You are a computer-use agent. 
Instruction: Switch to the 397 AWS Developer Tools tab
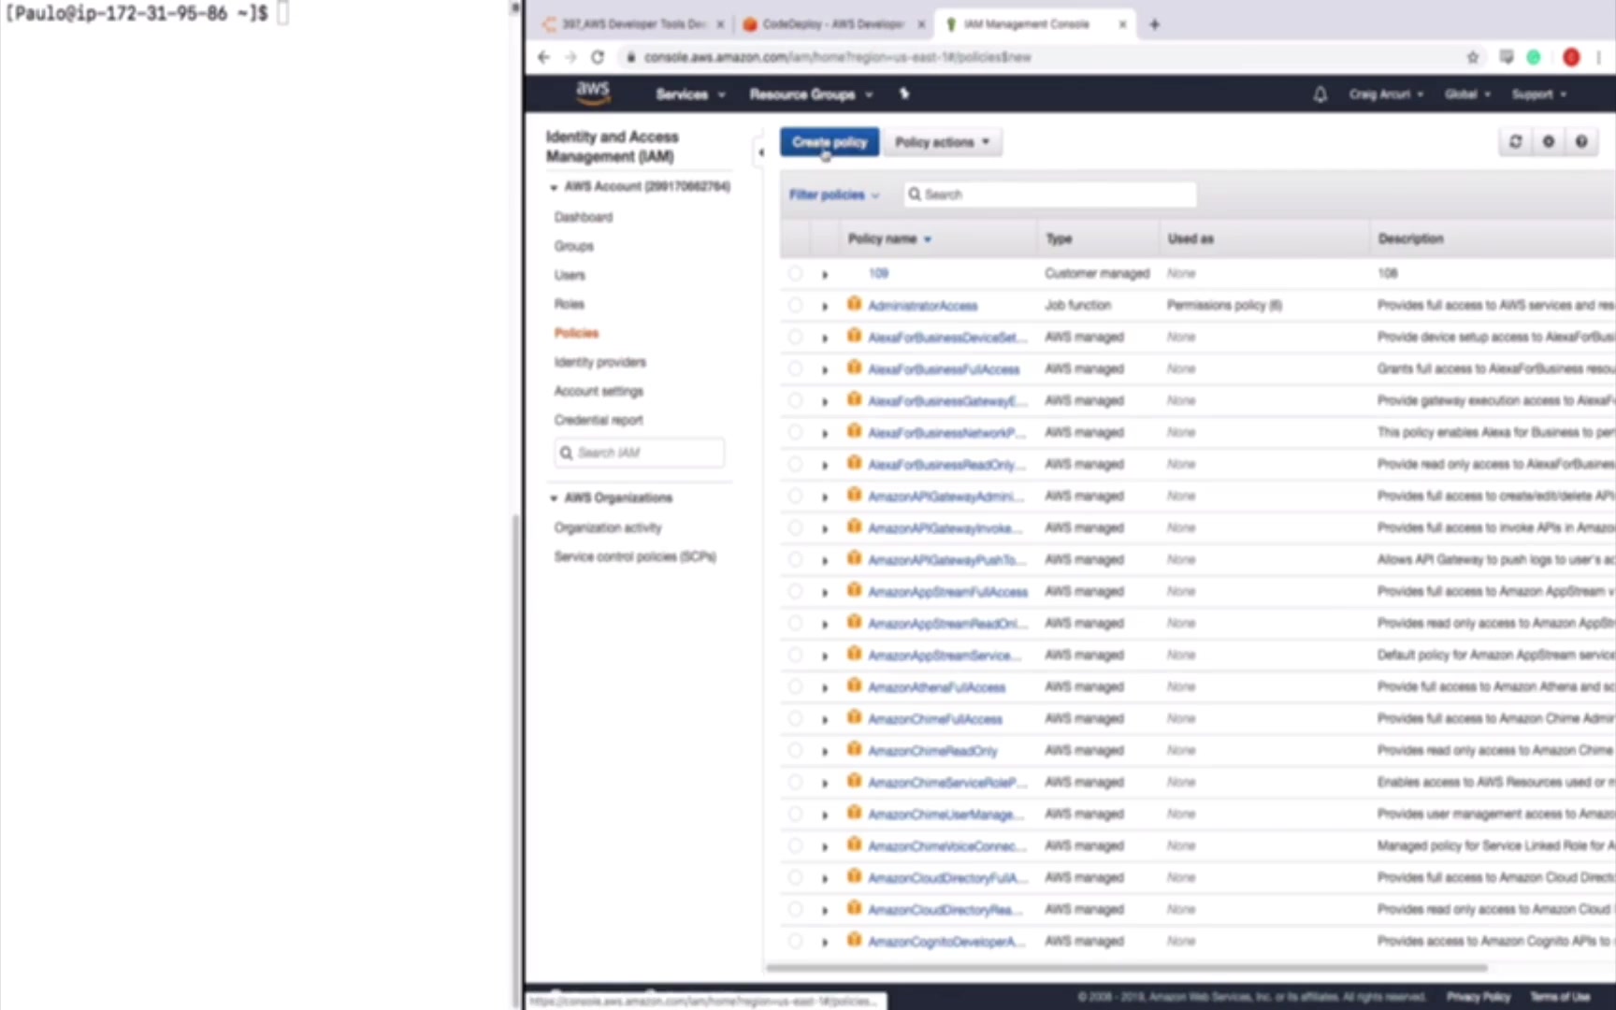point(635,24)
